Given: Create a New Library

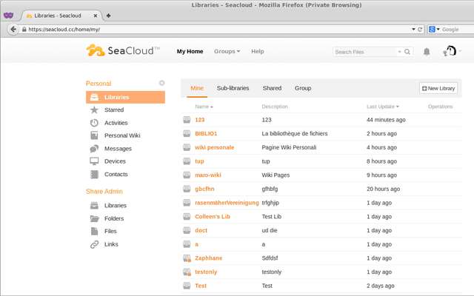Looking at the screenshot, I should click(438, 88).
